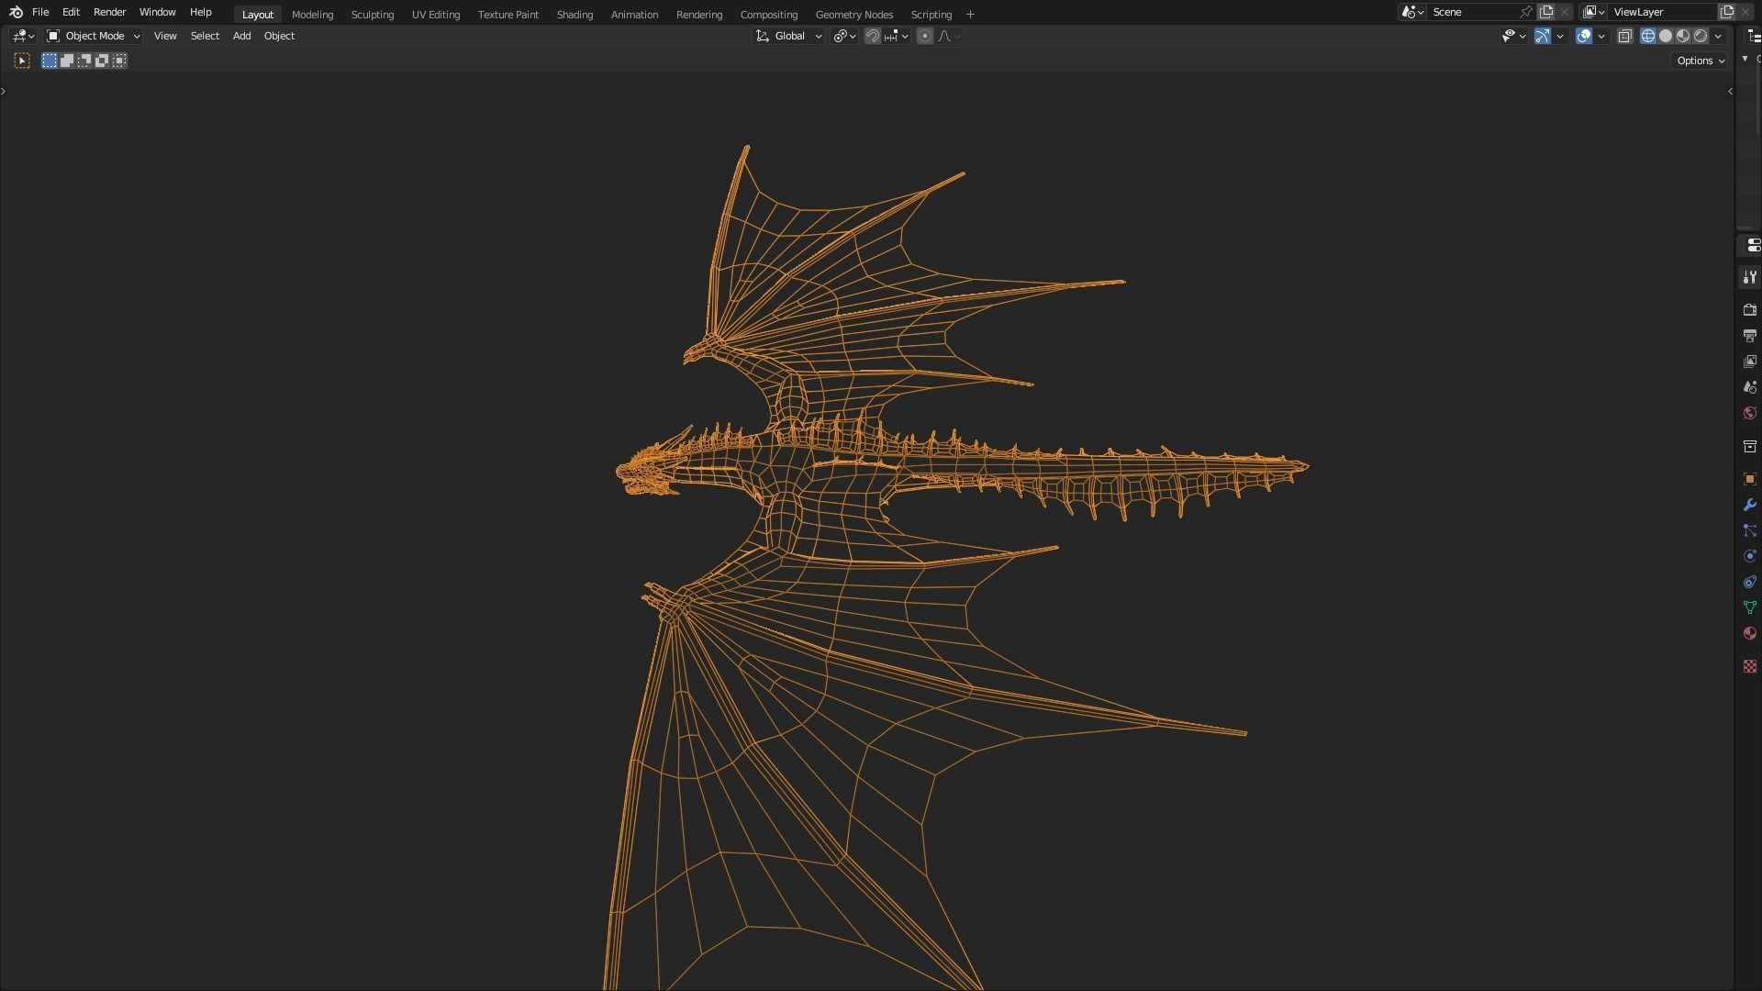1762x991 pixels.
Task: Open the View Layer properties tab
Action: [1749, 362]
